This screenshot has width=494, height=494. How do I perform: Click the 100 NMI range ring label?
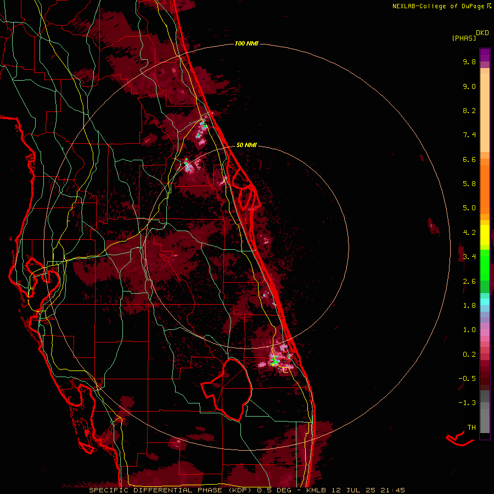coord(246,43)
